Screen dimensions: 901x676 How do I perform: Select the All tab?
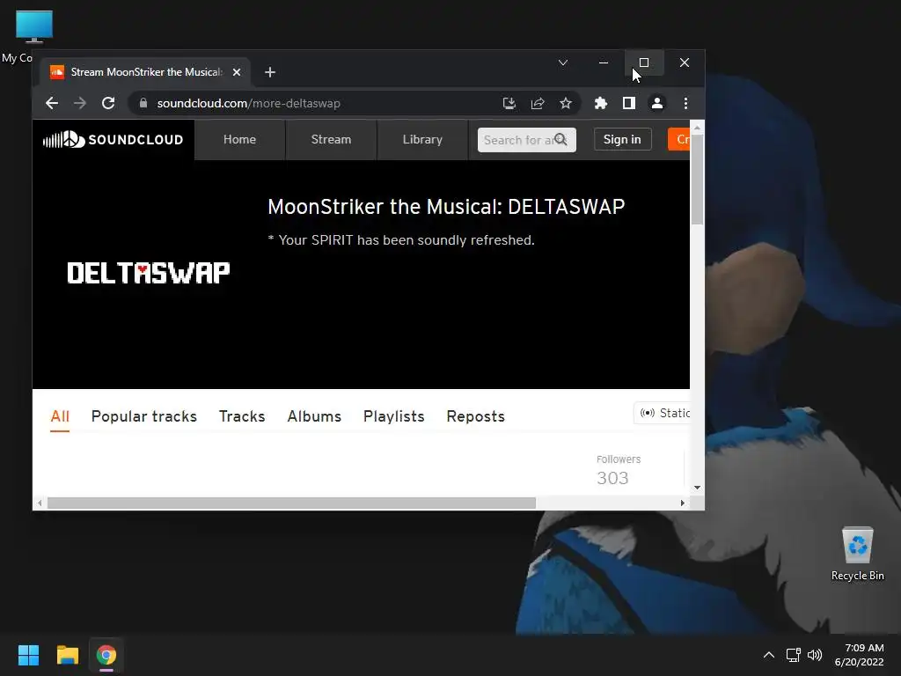point(60,416)
